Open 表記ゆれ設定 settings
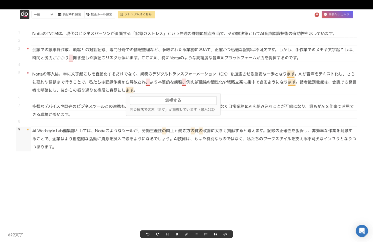The image size is (373, 242). 70,15
